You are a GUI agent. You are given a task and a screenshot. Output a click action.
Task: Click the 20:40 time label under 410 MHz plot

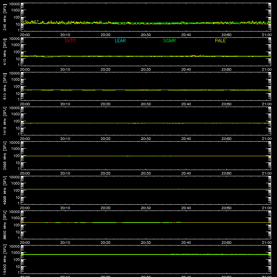pos(186,70)
